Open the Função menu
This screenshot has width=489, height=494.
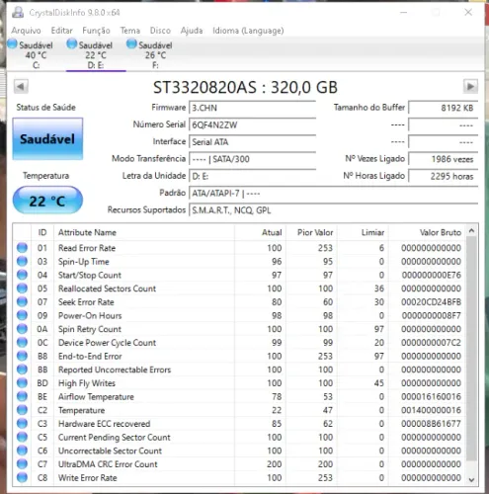(96, 31)
